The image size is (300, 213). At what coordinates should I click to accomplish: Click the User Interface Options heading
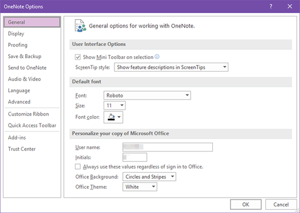click(99, 44)
